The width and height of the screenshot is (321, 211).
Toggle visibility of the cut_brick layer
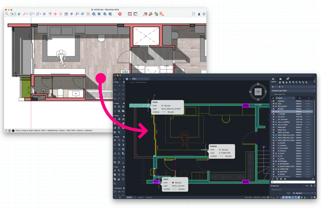click(273, 117)
